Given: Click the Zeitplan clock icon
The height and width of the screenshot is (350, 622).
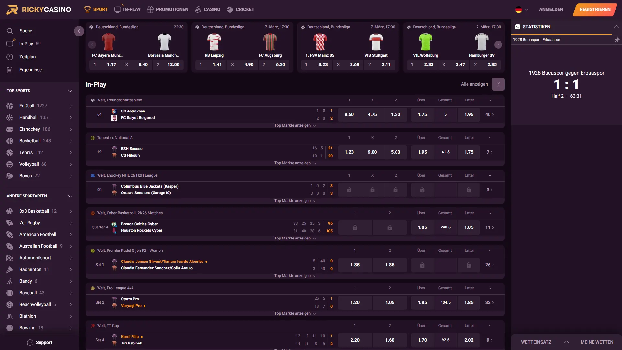Looking at the screenshot, I should point(10,57).
